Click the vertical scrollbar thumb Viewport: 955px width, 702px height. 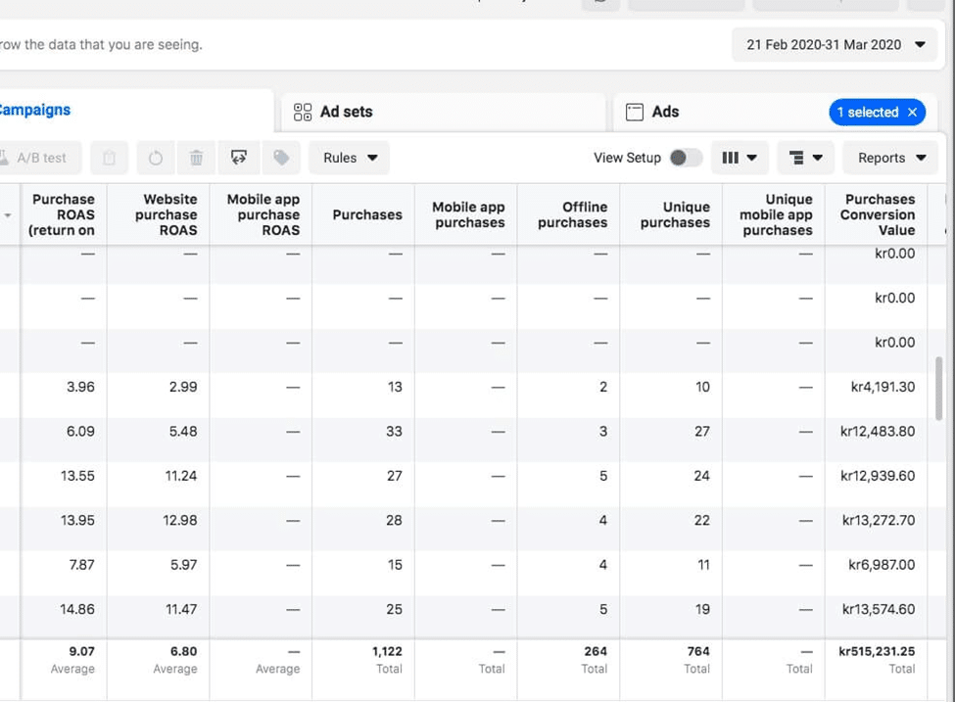pos(939,389)
